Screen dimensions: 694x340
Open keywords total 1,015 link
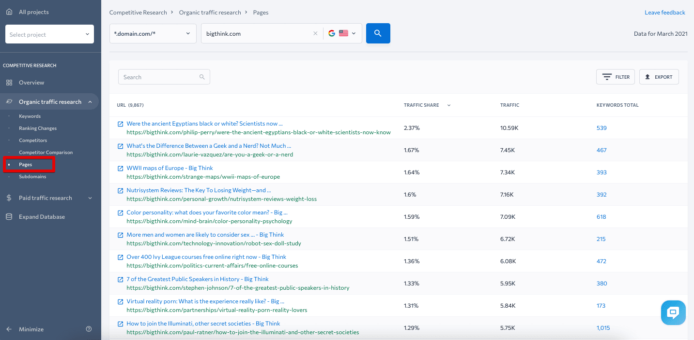coord(603,328)
